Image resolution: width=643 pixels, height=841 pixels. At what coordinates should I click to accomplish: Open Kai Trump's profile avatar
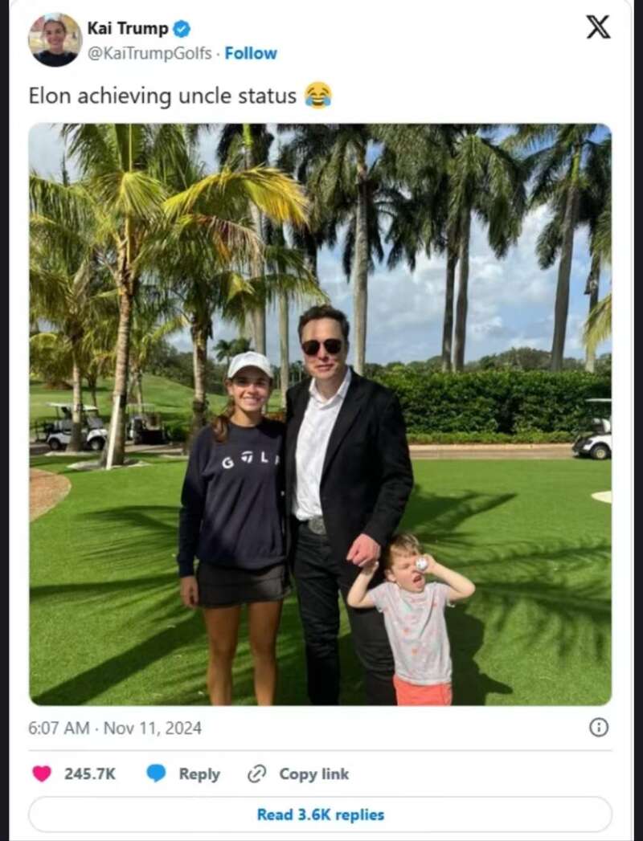pos(55,40)
